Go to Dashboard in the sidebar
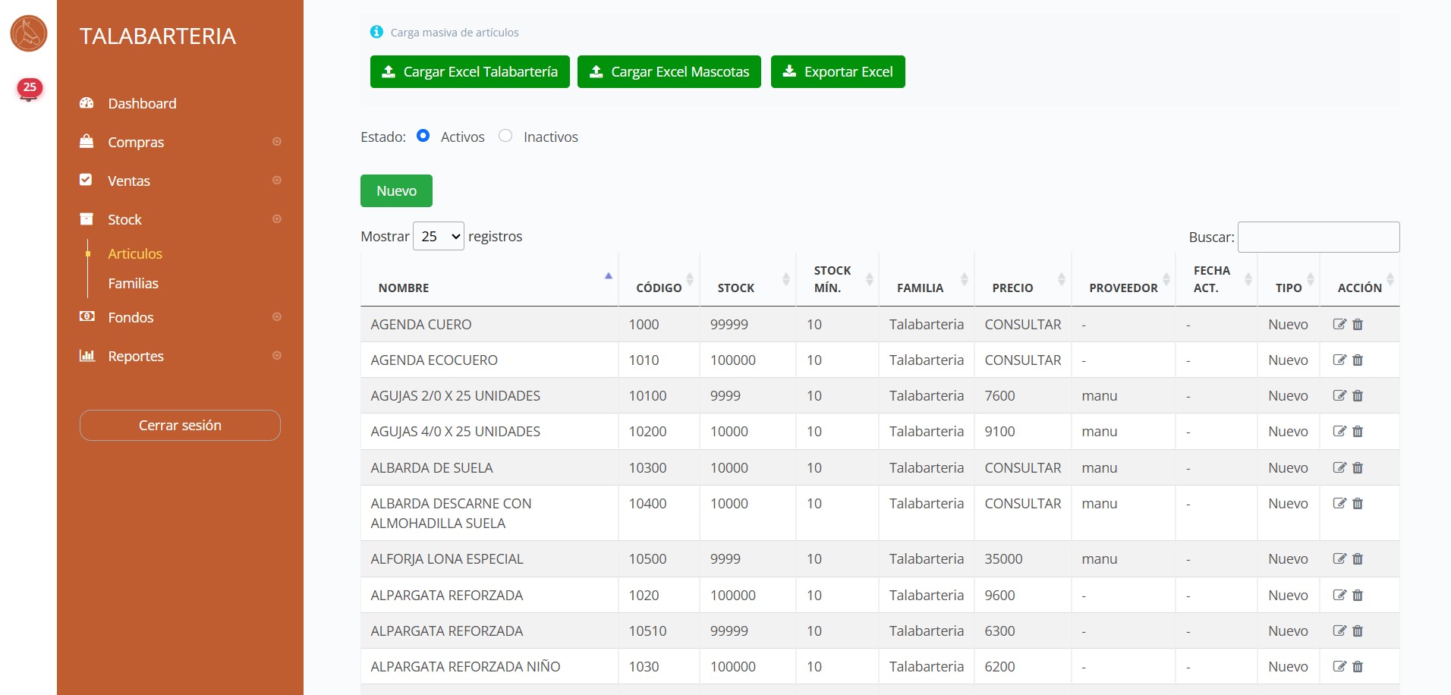Screen dimensions: 1451x695 (x=142, y=103)
